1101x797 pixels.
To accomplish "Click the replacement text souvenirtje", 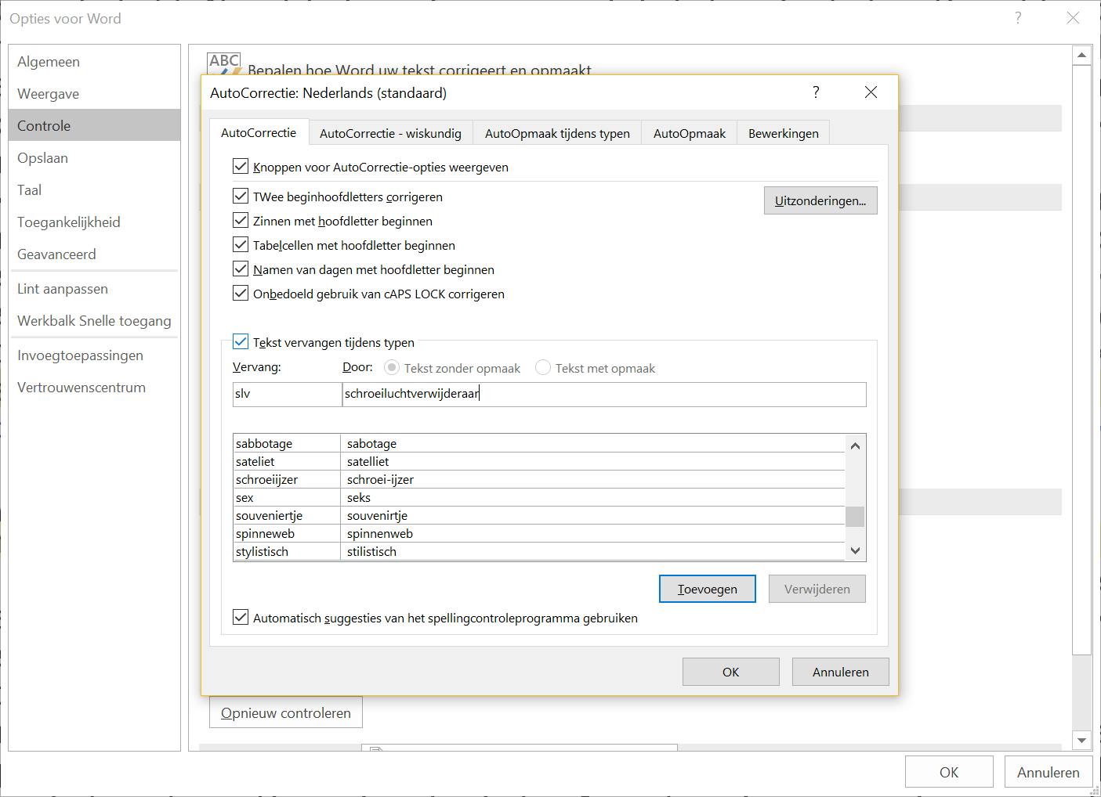I will pos(377,515).
